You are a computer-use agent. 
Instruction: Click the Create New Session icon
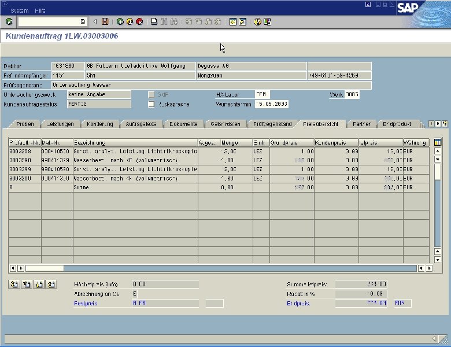click(233, 21)
